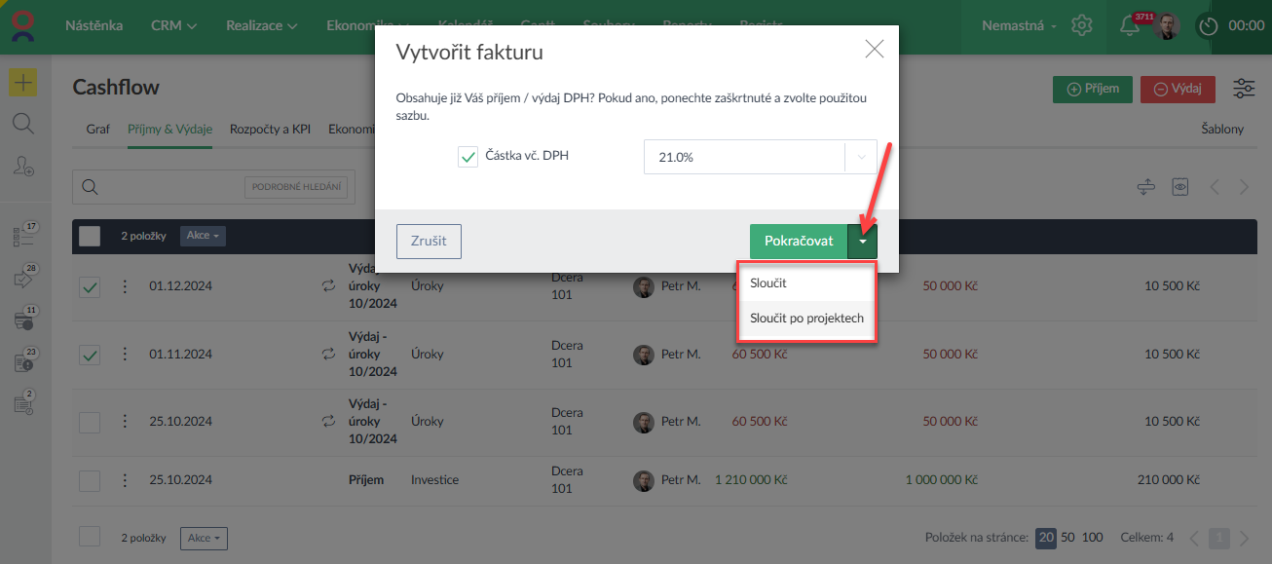1272x564 pixels.
Task: Click the Zrušit button
Action: click(x=429, y=242)
